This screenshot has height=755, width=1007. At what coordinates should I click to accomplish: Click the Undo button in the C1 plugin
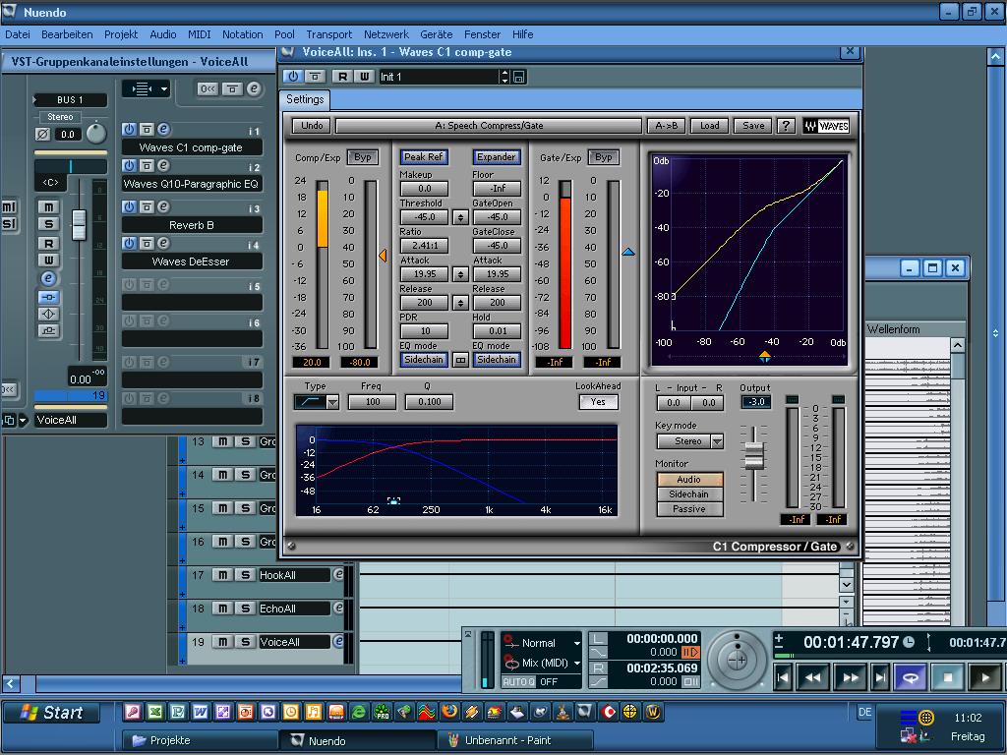[312, 126]
